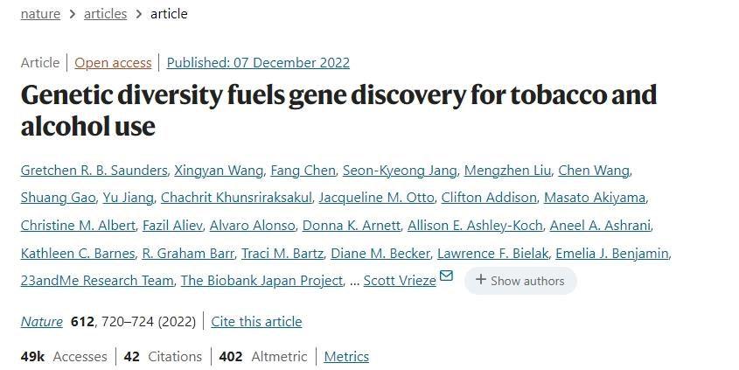Open the Nature journal link in citation
Image resolution: width=739 pixels, height=370 pixels.
coord(42,322)
